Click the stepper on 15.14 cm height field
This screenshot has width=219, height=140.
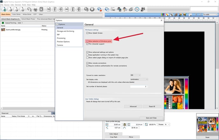click(x=143, y=124)
